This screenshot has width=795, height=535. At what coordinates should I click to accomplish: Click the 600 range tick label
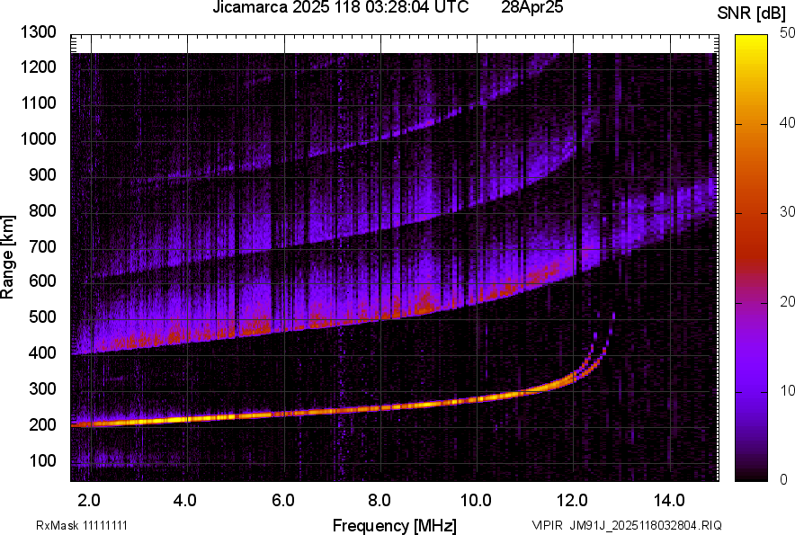42,281
